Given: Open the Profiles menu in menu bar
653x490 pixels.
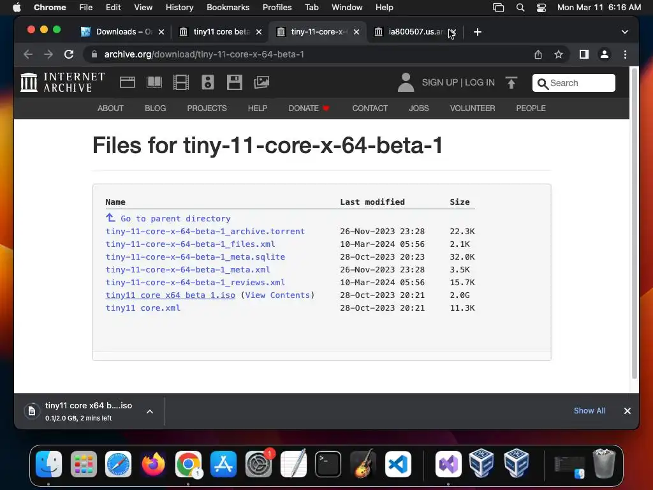Looking at the screenshot, I should pos(277,8).
